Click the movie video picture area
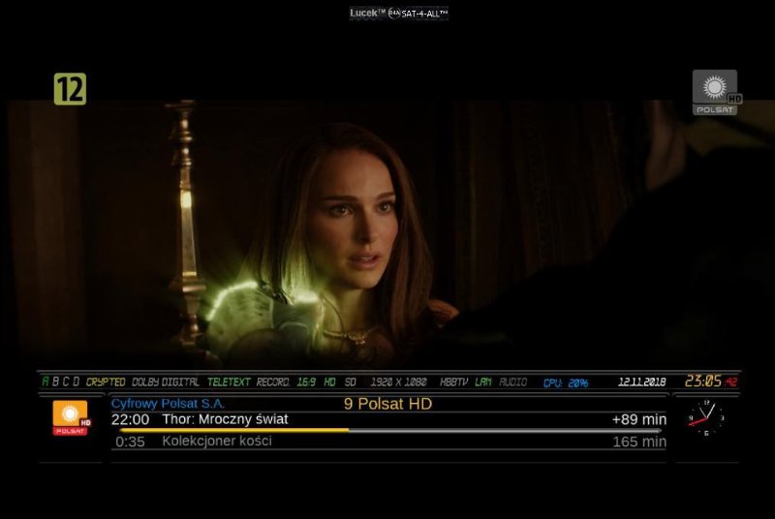The image size is (775, 519). (x=387, y=233)
